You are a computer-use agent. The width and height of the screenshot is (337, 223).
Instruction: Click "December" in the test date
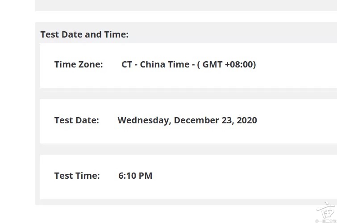coord(195,120)
